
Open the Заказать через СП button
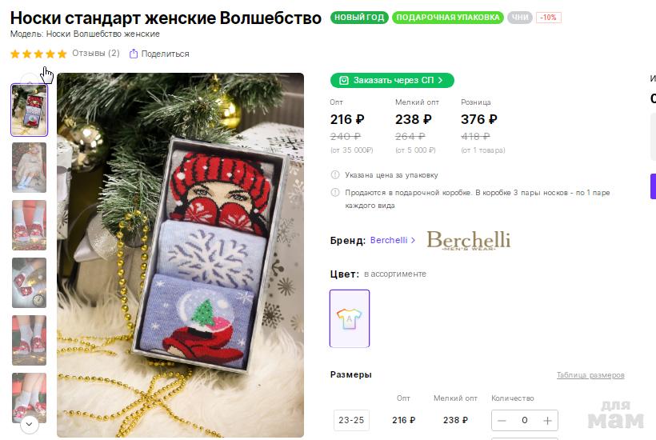392,80
